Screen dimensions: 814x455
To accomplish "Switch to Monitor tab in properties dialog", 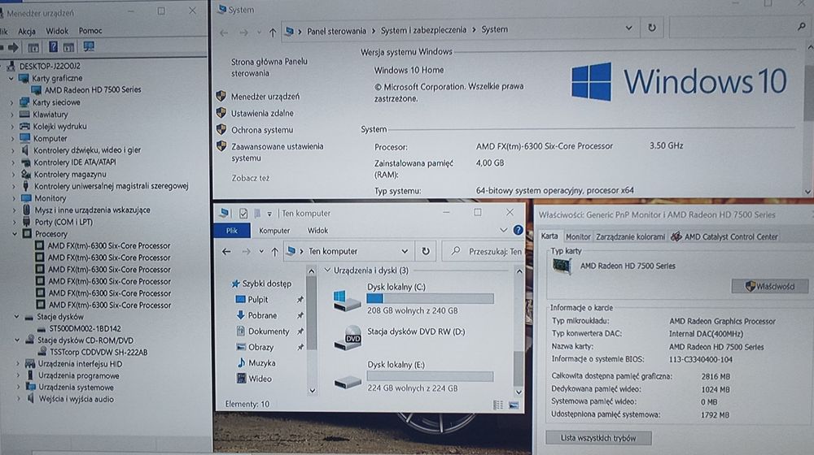I will (x=578, y=236).
